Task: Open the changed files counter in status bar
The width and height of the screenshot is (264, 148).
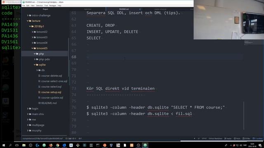Action: tap(246, 139)
